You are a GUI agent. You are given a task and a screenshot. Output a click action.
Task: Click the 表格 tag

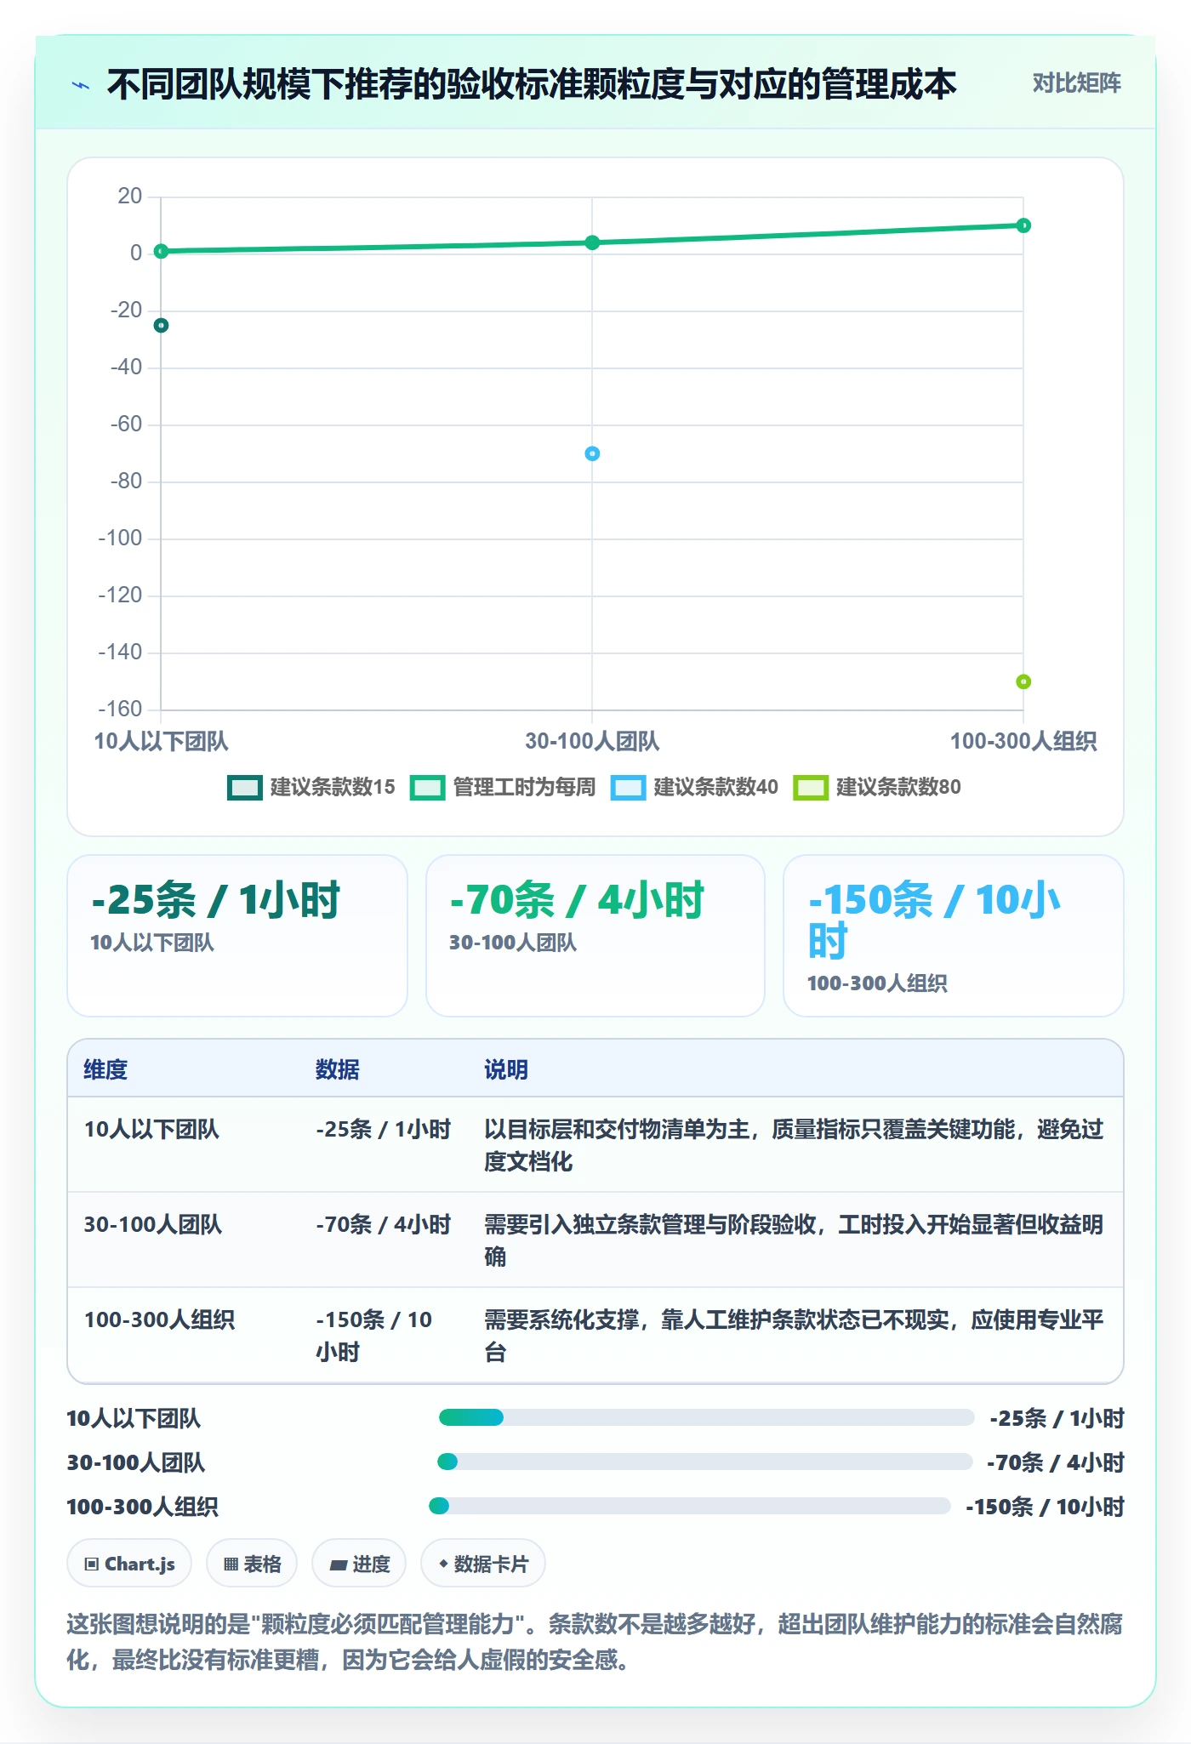click(252, 1564)
